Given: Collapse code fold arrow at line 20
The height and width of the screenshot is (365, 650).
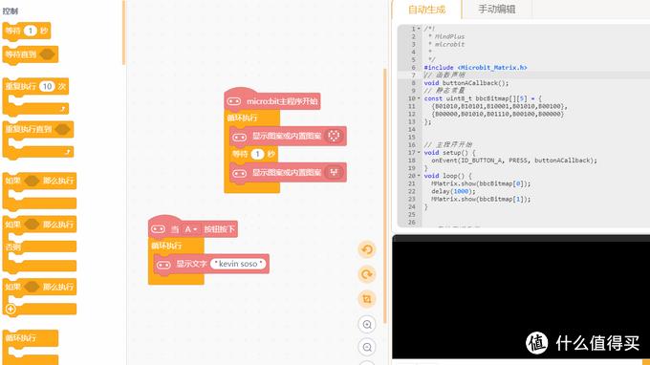Looking at the screenshot, I should (419, 176).
